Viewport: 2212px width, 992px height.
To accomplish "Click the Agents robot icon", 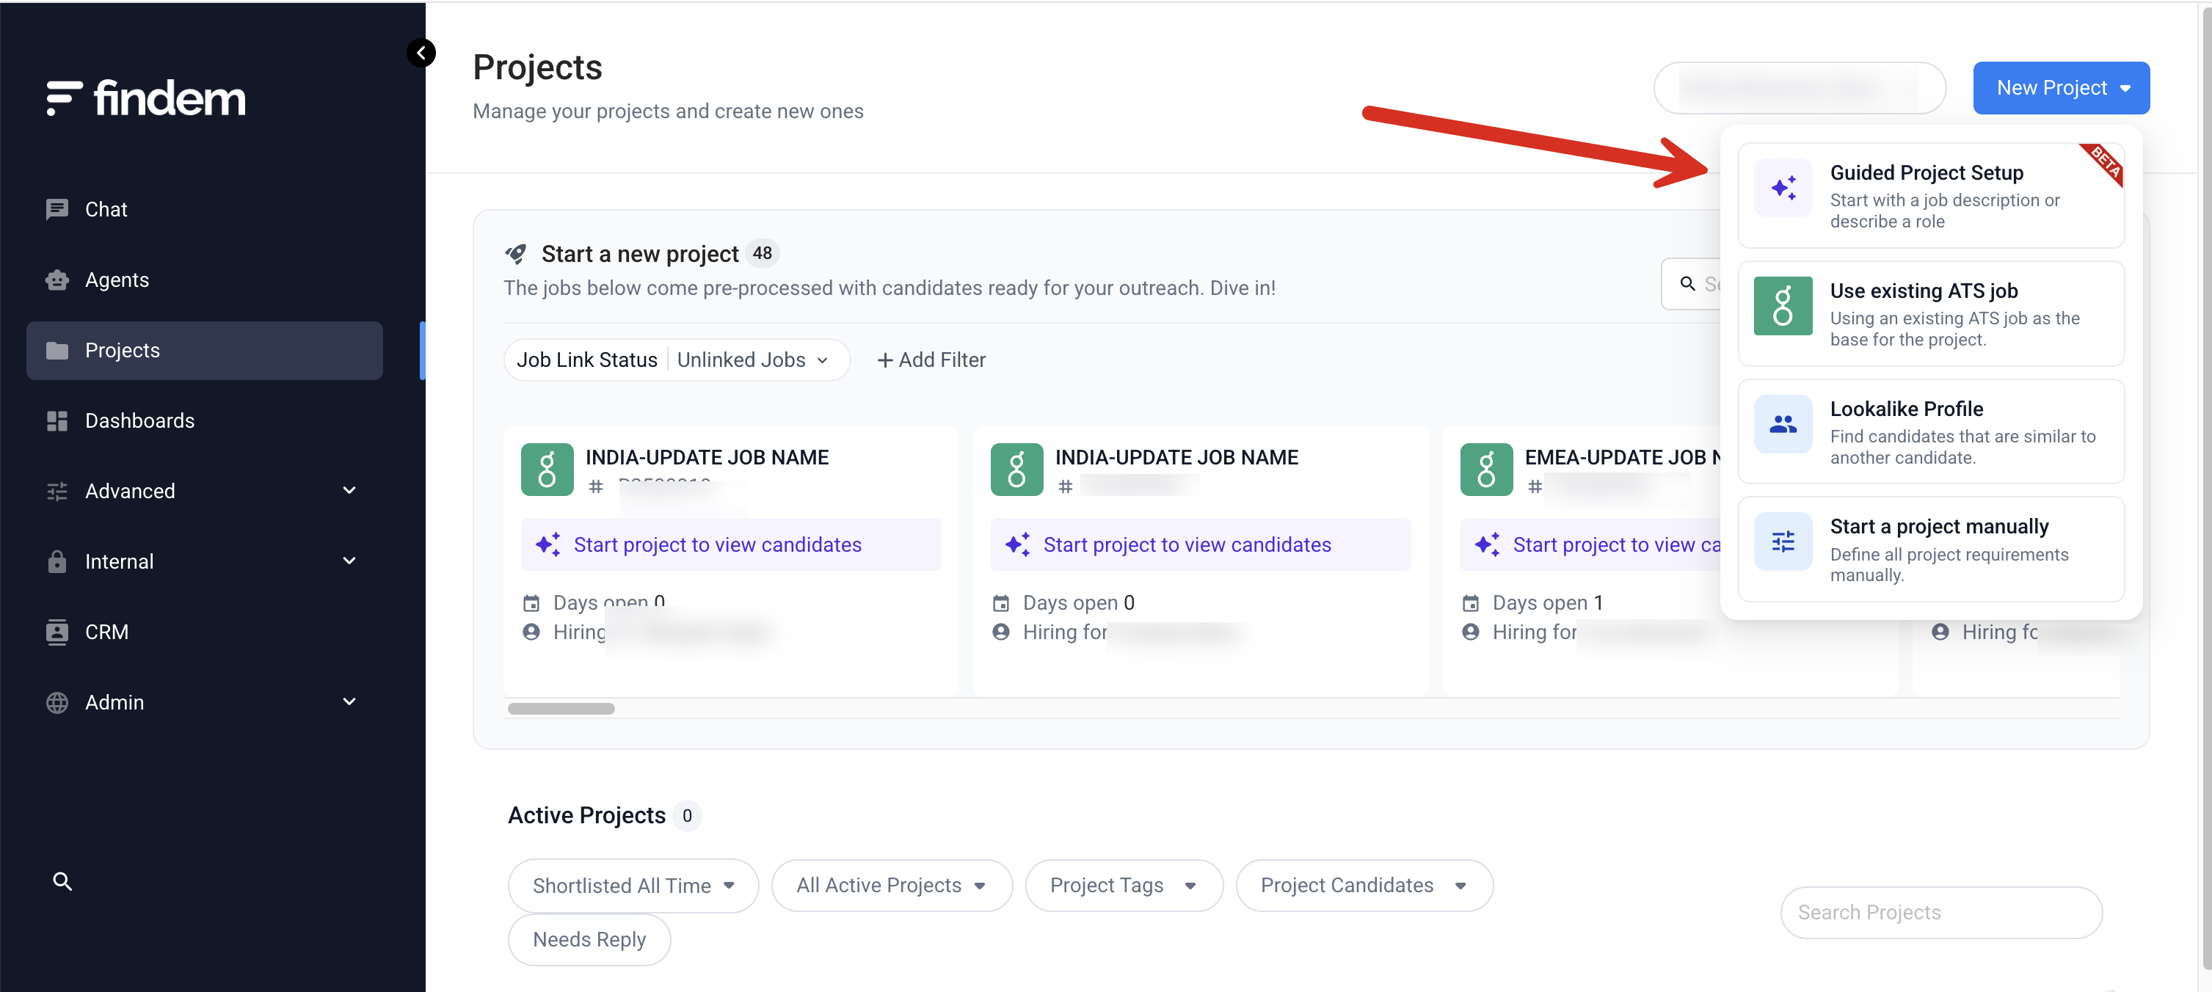I will 57,280.
